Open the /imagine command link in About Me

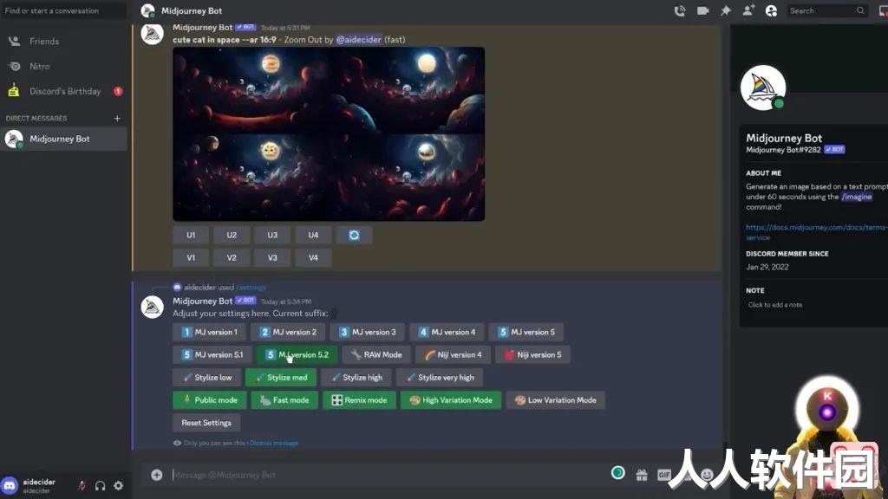tap(856, 197)
